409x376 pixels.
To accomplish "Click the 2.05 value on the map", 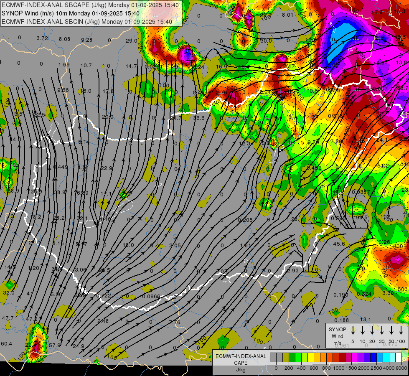I will [175, 246].
